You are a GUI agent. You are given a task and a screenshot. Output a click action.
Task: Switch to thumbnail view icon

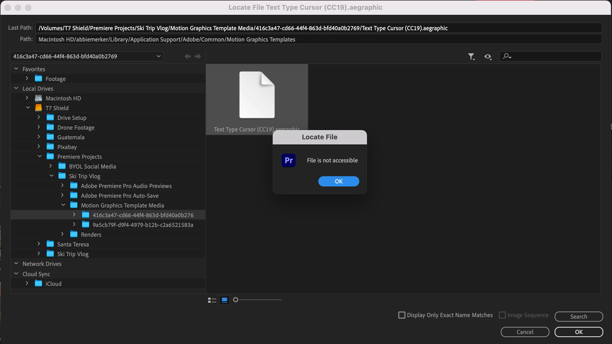[x=225, y=300]
